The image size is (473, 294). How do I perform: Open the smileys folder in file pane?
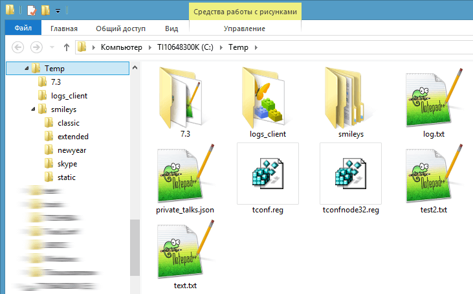[350, 99]
